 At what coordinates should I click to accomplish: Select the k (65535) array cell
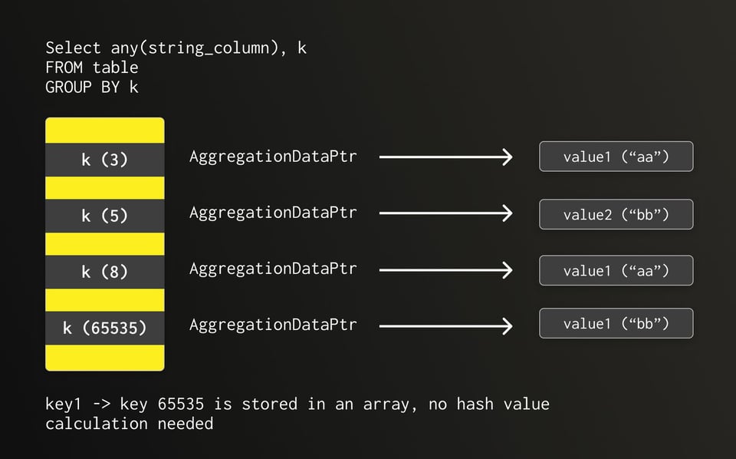pos(105,328)
